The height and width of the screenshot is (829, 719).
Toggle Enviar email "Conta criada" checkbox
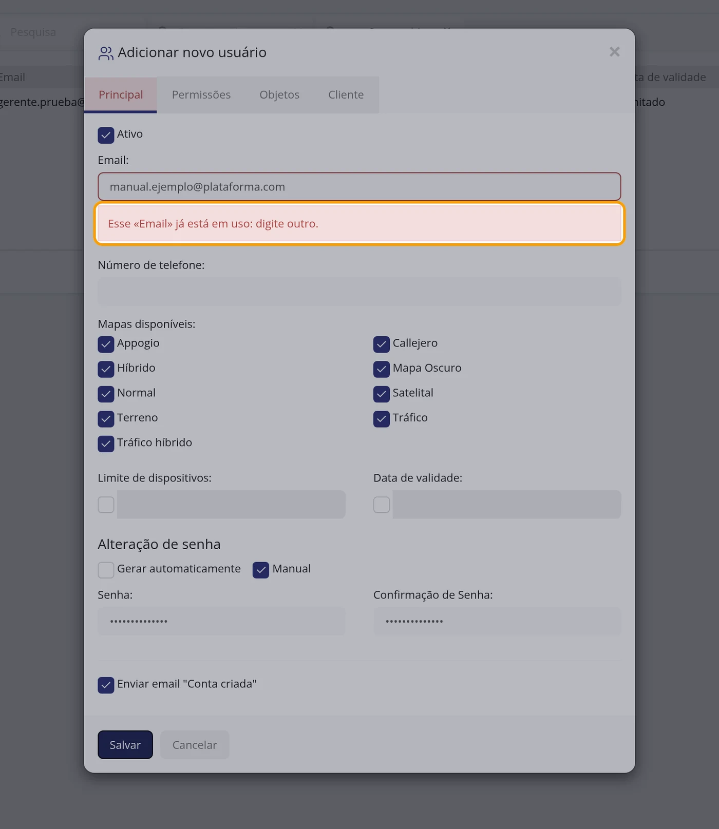coord(106,685)
